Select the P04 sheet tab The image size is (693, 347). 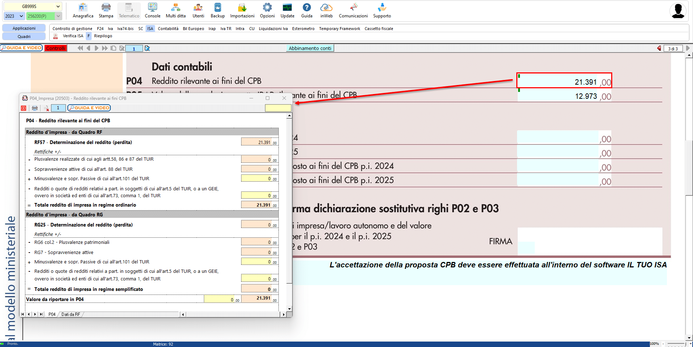coord(52,314)
